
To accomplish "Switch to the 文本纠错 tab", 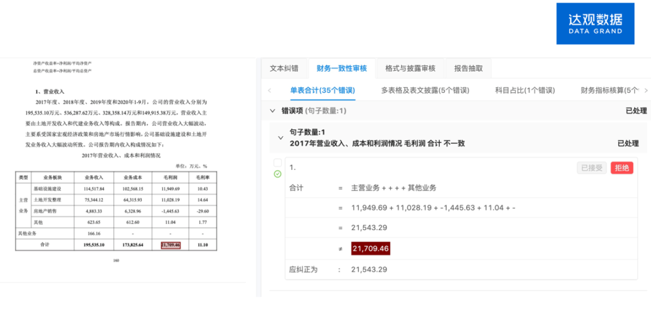I will click(x=284, y=68).
